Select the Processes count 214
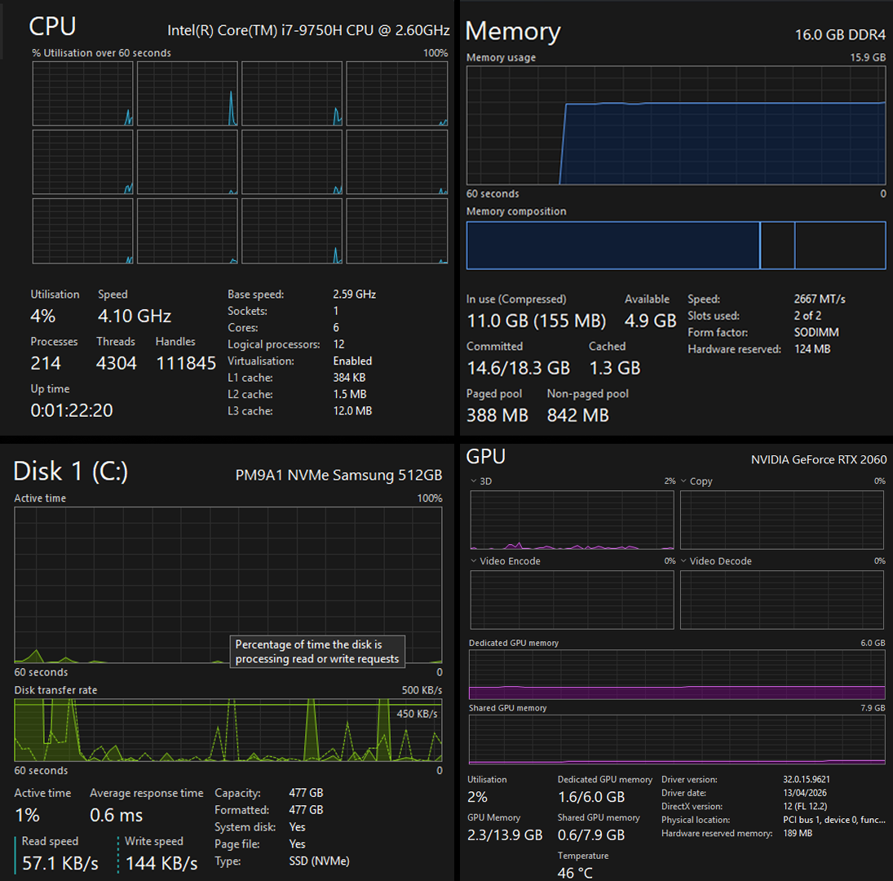 (x=46, y=363)
